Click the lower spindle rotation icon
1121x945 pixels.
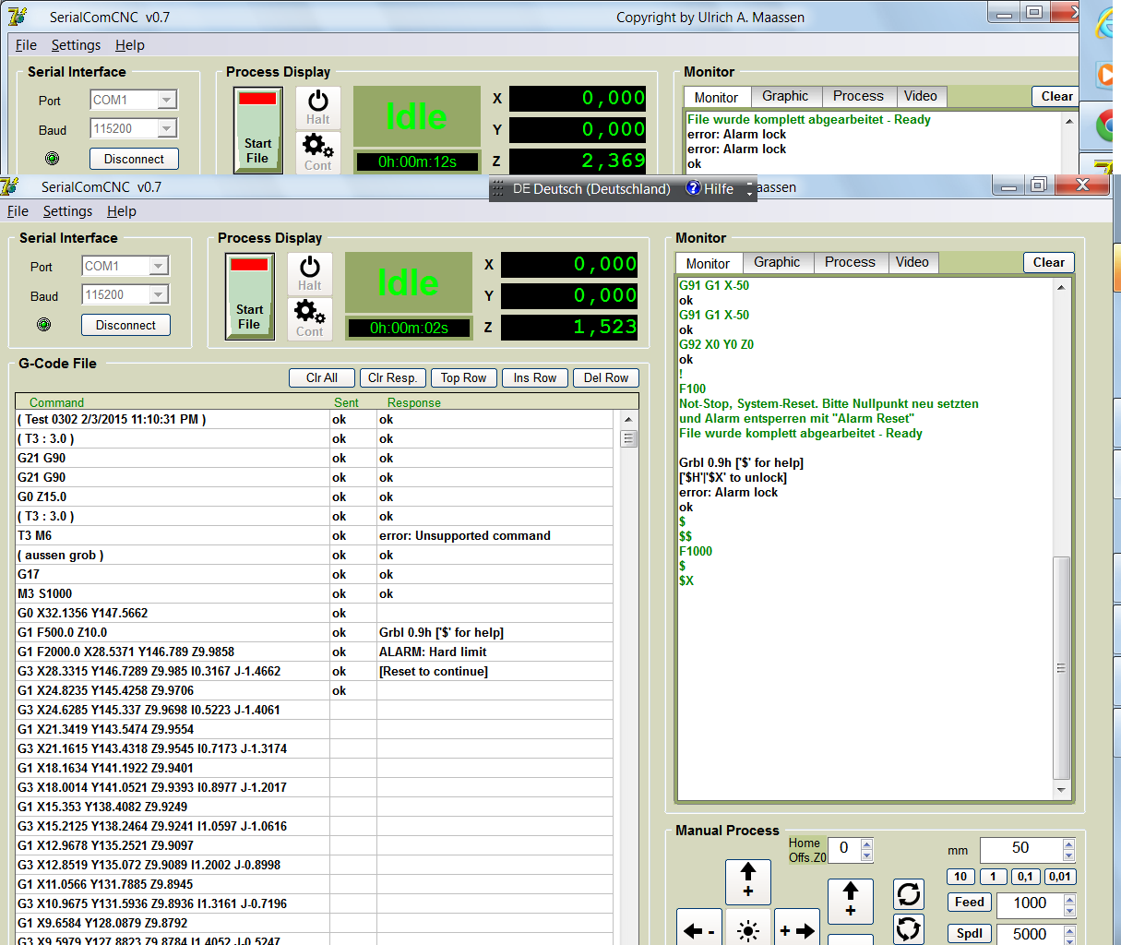909,928
